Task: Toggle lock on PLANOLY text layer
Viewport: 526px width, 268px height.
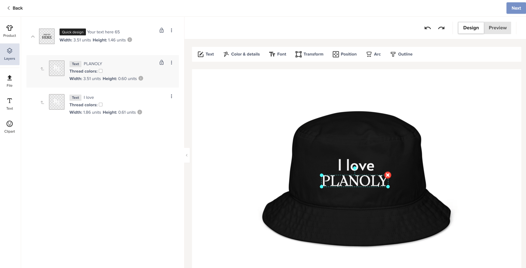Action: click(x=162, y=62)
